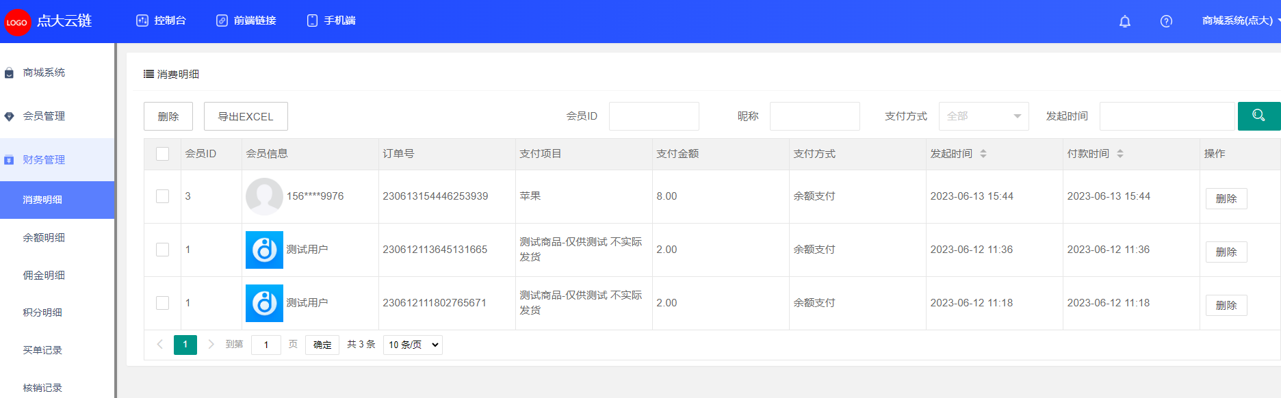This screenshot has height=398, width=1281.
Task: Select 消费明细 in the sidebar
Action: pos(57,200)
